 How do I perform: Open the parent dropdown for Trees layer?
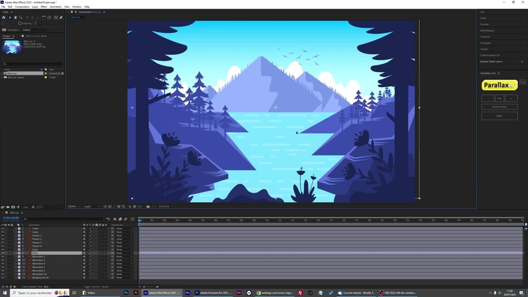(x=125, y=229)
